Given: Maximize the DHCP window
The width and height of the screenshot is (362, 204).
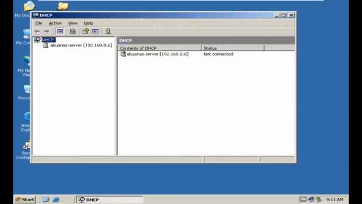Looking at the screenshot, I should pyautogui.click(x=284, y=15).
